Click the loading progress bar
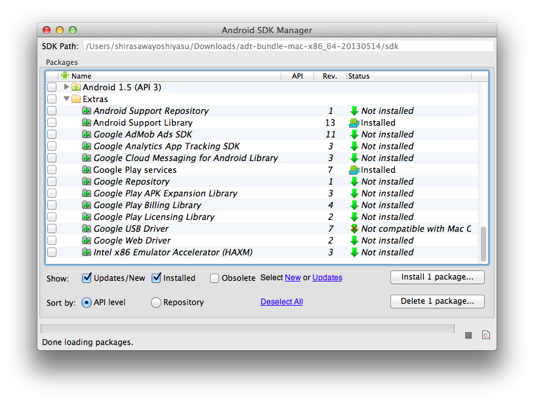Viewport: 534px width, 402px height. (247, 329)
